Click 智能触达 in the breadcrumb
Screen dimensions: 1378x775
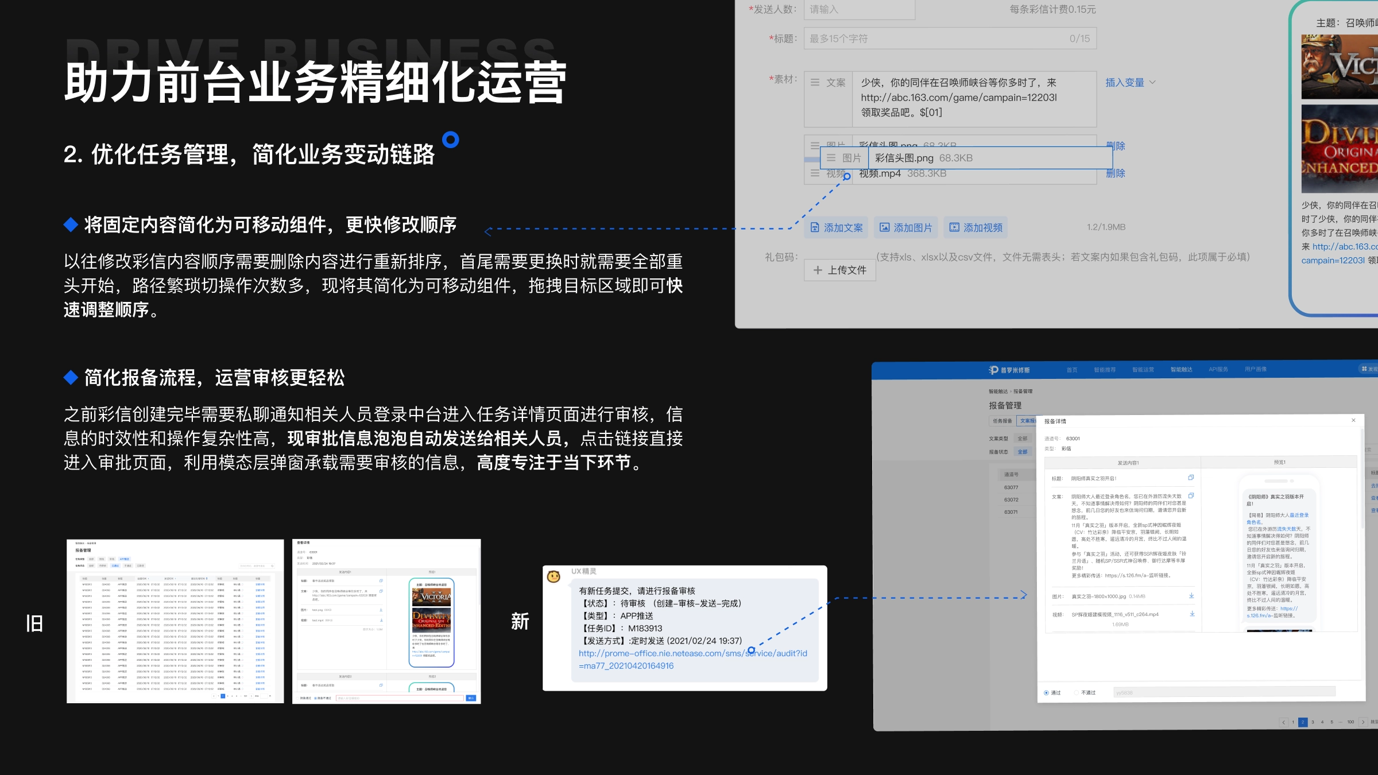click(998, 392)
